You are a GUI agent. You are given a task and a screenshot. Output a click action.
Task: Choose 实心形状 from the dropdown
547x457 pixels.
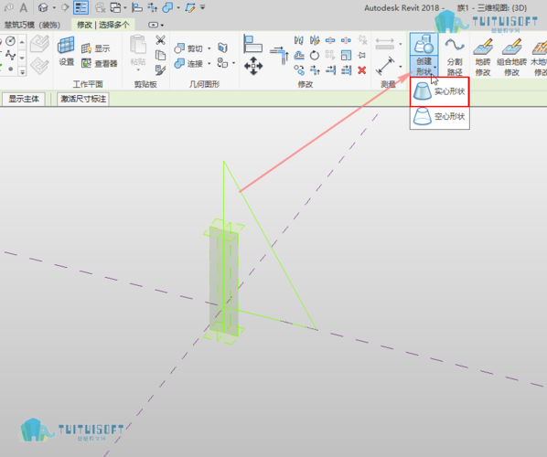point(439,91)
